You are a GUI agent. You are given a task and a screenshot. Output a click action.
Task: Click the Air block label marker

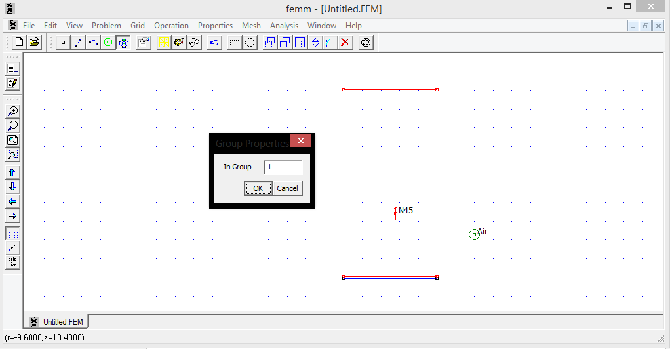pyautogui.click(x=474, y=234)
